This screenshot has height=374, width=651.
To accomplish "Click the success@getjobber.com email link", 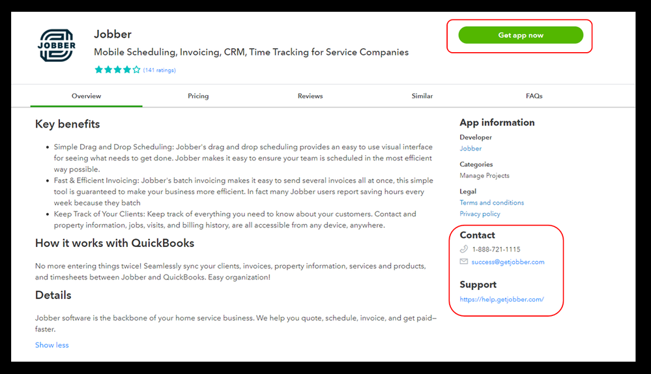I will (x=508, y=262).
